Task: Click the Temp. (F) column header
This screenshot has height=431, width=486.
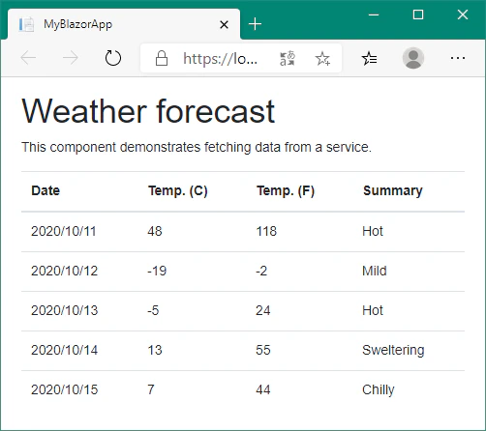Action: point(286,191)
